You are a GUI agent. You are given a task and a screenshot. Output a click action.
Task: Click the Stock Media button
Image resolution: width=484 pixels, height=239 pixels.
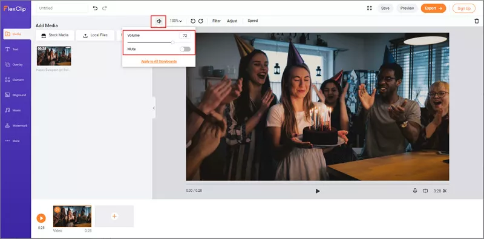click(x=55, y=35)
